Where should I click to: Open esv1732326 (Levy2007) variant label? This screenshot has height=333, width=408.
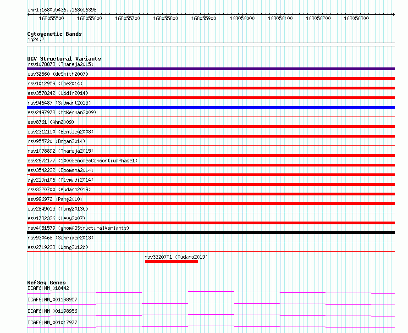pyautogui.click(x=56, y=218)
